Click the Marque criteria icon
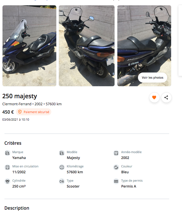182x215 pixels. click(x=8, y=153)
